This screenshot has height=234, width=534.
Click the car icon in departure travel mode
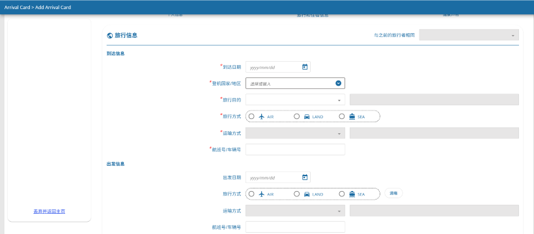click(x=307, y=194)
